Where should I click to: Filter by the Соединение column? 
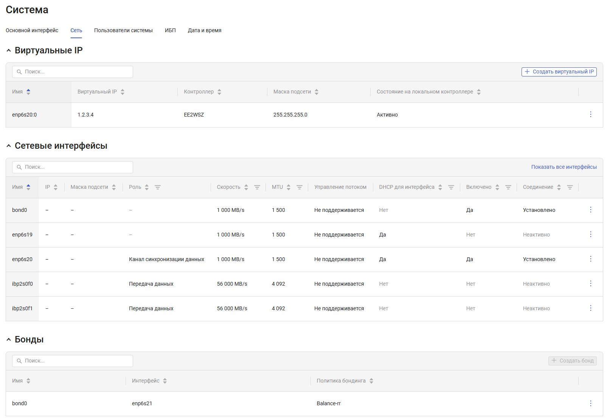click(x=570, y=187)
